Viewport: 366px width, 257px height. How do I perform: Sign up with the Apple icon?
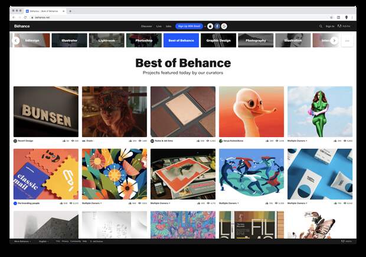210,26
